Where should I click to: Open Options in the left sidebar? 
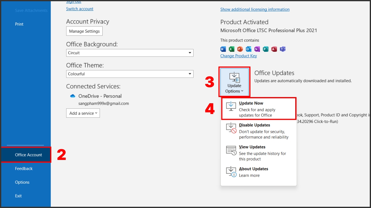click(22, 182)
